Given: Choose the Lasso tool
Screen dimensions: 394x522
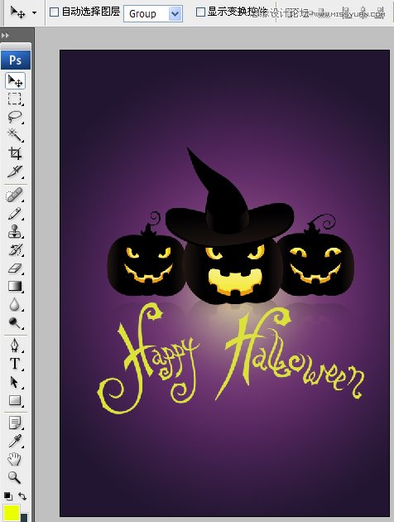Looking at the screenshot, I should [15, 117].
